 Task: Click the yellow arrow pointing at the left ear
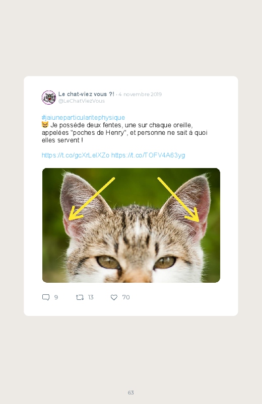(x=91, y=199)
